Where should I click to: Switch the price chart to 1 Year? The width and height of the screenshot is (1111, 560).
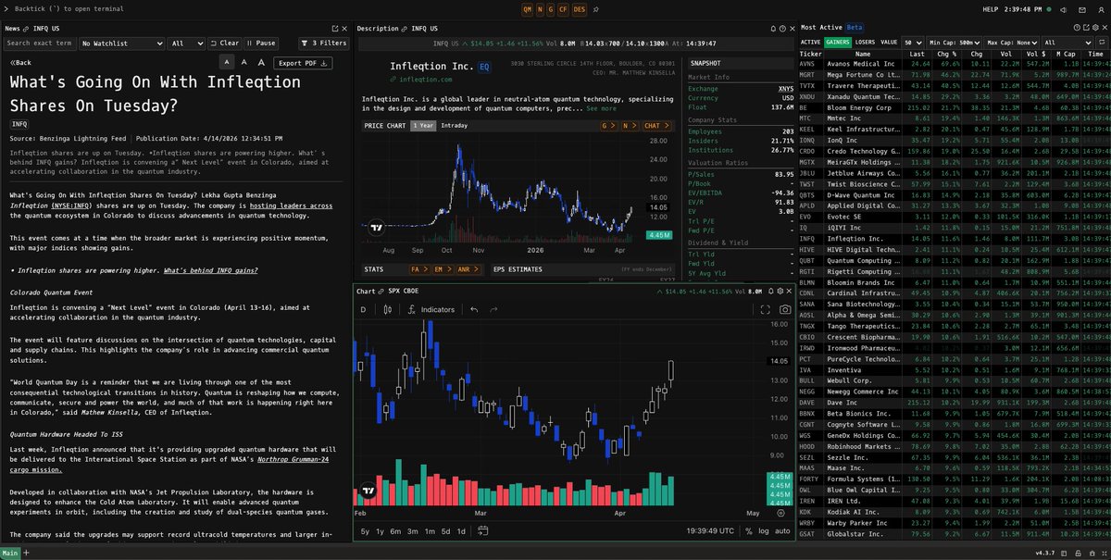point(423,125)
